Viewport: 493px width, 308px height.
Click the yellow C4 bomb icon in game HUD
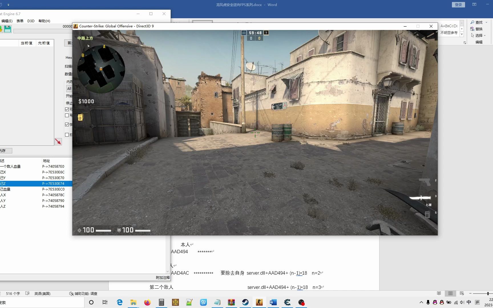point(80,117)
